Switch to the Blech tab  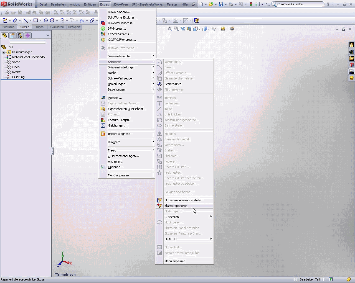40,27
